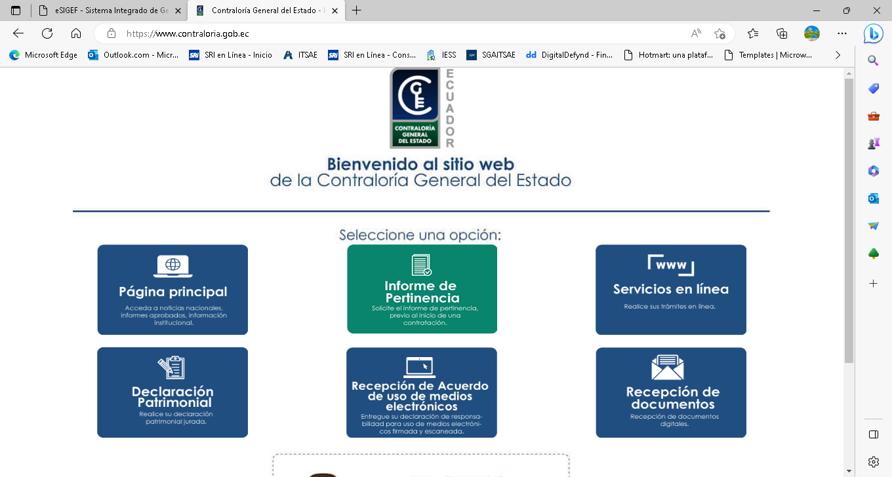Open the Bing Copilot sidebar icon
The height and width of the screenshot is (477, 892).
click(873, 33)
